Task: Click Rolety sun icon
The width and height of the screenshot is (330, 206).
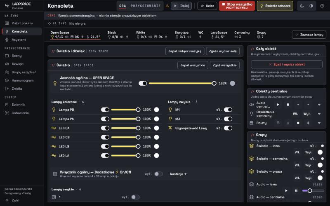Action: (x=308, y=123)
